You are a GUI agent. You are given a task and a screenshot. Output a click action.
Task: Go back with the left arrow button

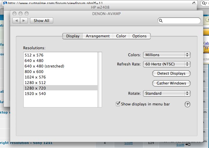tap(16, 21)
